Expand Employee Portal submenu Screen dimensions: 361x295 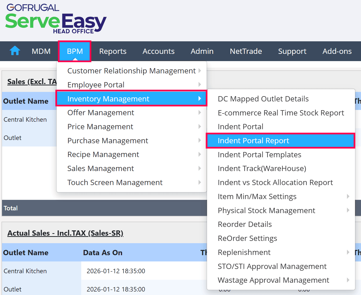tap(132, 85)
